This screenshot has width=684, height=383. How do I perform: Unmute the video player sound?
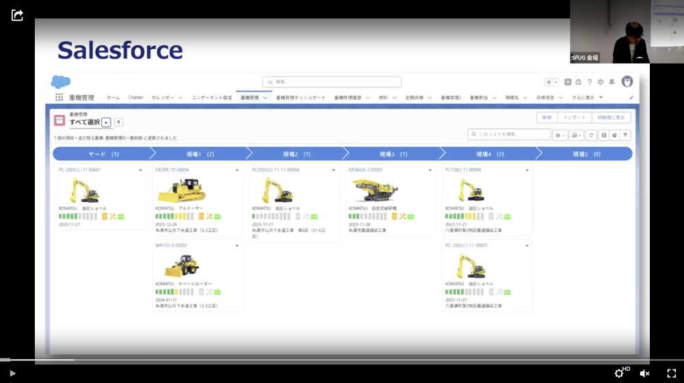(x=645, y=373)
